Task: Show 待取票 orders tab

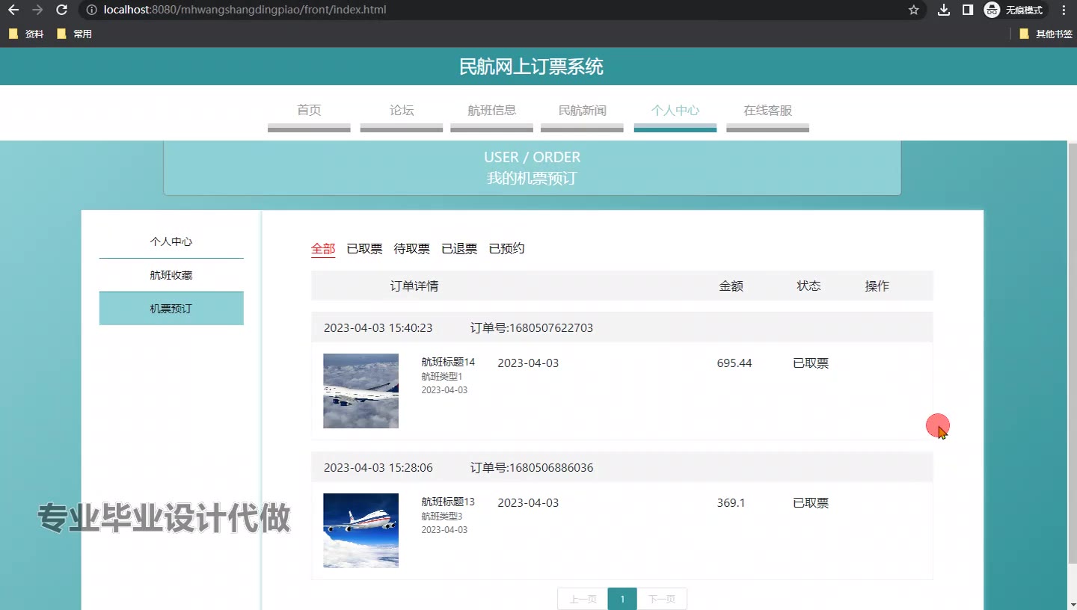Action: click(x=411, y=249)
